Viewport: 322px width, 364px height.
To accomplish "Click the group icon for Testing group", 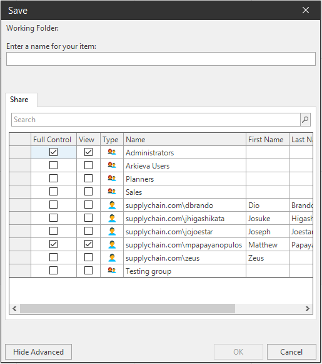I will pyautogui.click(x=112, y=271).
